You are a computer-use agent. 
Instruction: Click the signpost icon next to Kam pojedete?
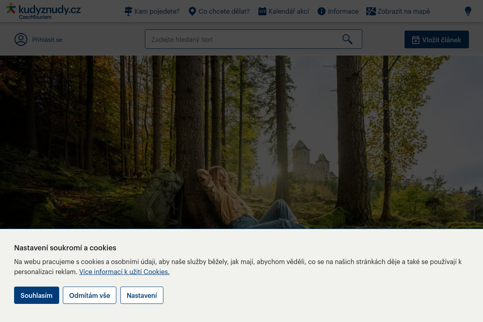(x=128, y=11)
